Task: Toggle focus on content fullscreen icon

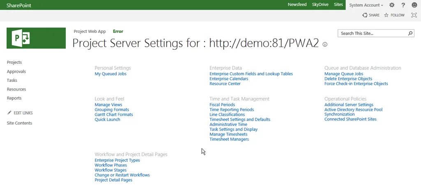Action: point(414,15)
